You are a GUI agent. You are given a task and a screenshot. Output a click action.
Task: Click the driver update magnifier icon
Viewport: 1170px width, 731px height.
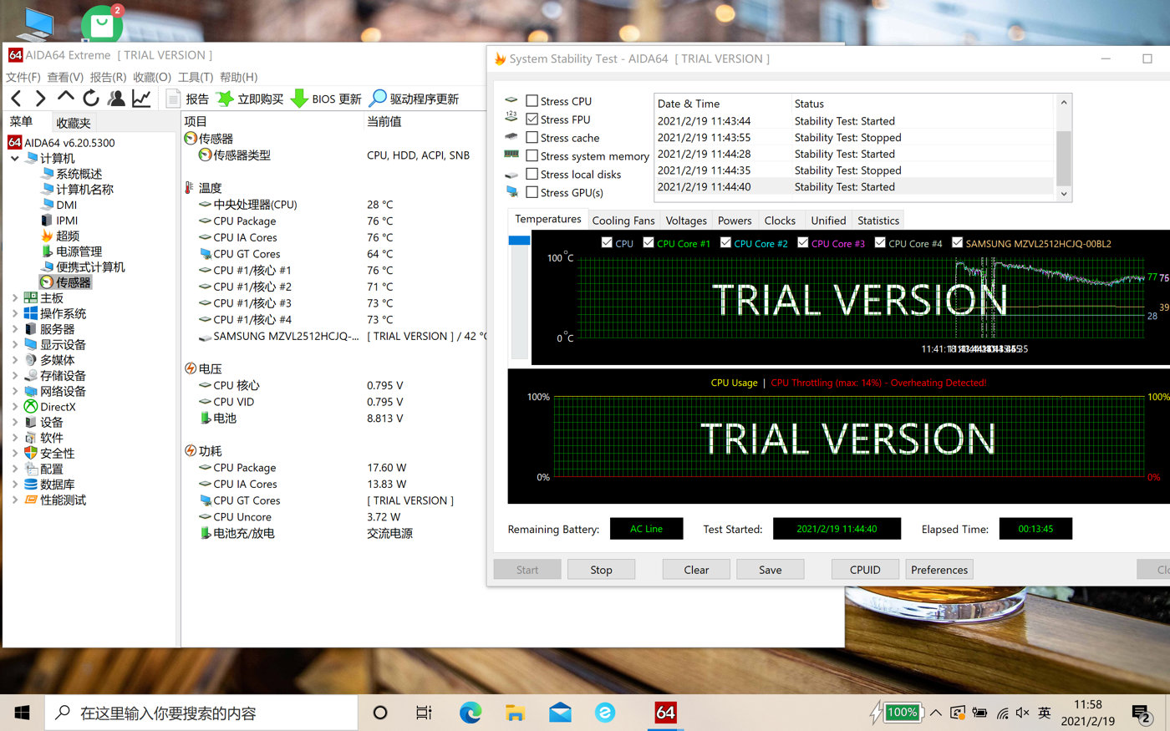coord(378,99)
